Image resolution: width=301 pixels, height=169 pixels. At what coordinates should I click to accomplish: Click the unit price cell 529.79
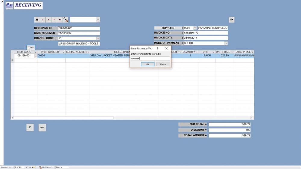[225, 56]
